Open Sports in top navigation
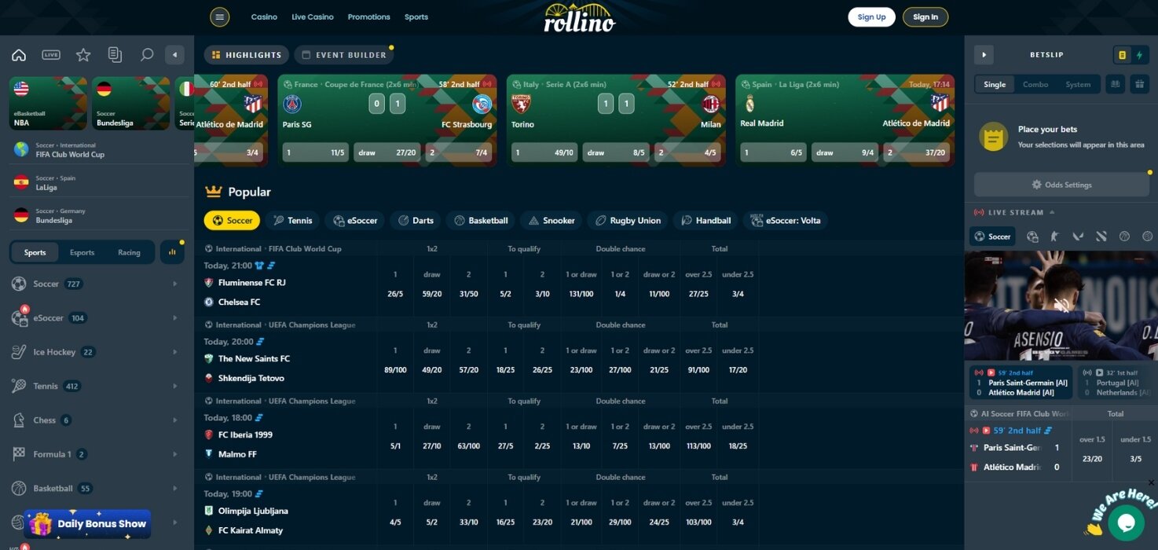This screenshot has width=1158, height=550. click(416, 16)
